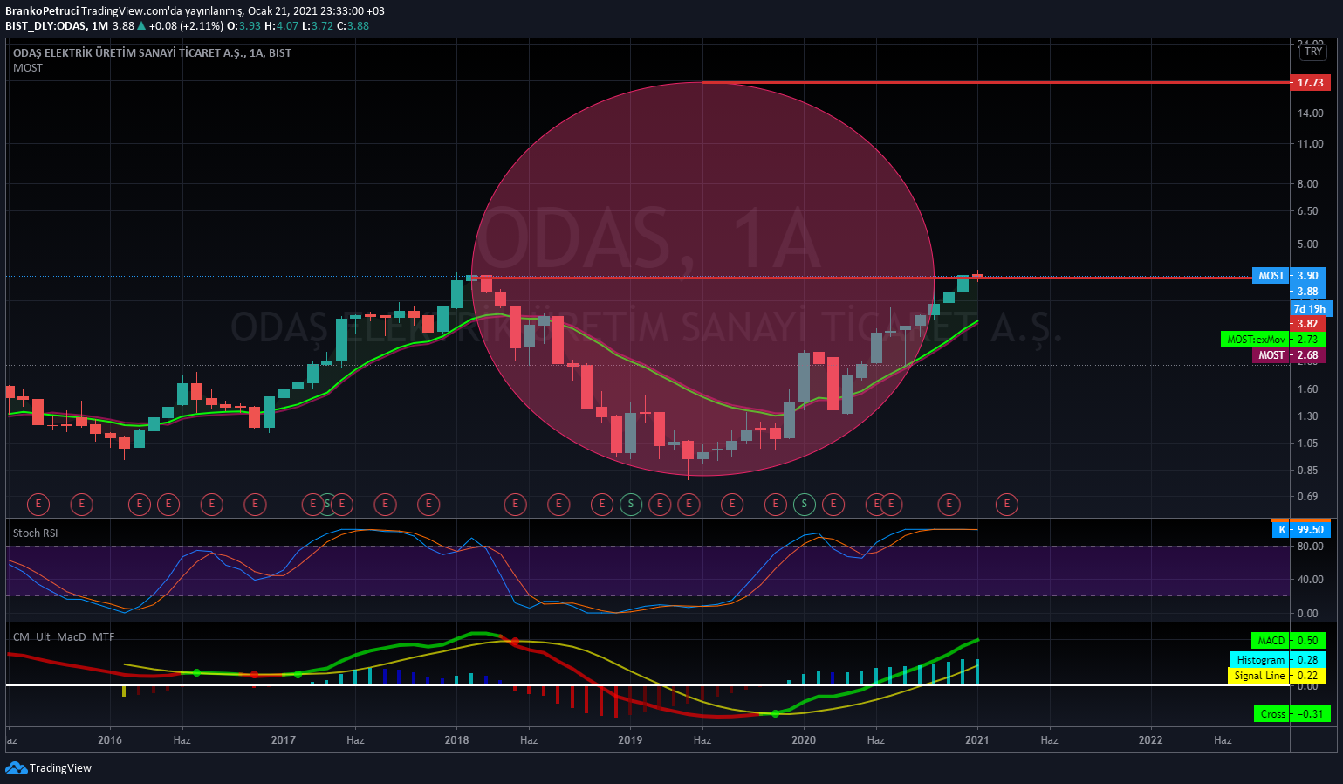Click the 8.00 price axis label

(1307, 184)
